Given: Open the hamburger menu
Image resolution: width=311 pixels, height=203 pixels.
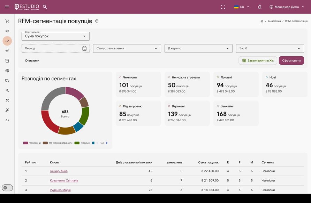Looking at the screenshot, I should [x=7, y=7].
